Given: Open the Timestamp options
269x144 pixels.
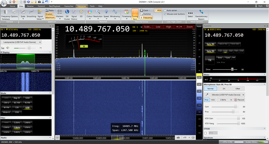Looking at the screenshot, I should [127, 14].
